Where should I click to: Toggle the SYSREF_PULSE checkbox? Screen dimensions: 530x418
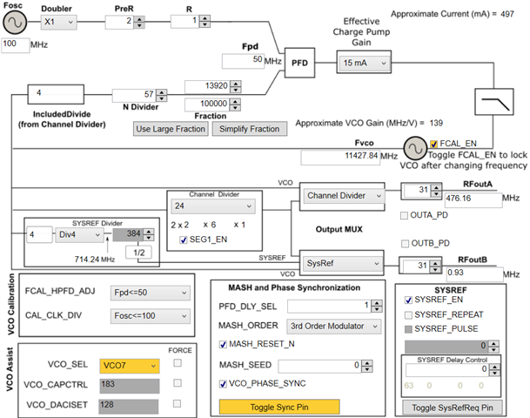tap(408, 329)
